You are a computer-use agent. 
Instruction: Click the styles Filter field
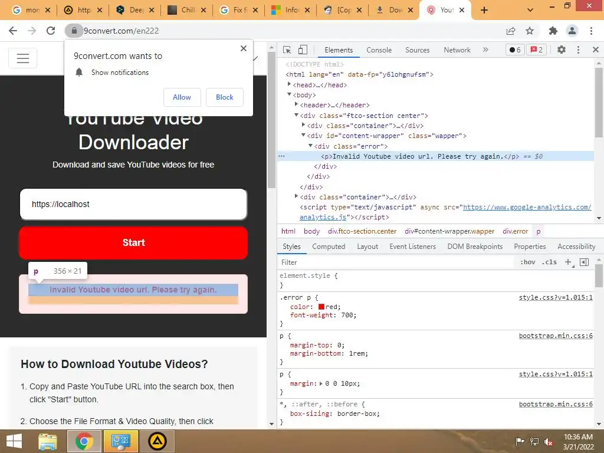click(x=397, y=262)
